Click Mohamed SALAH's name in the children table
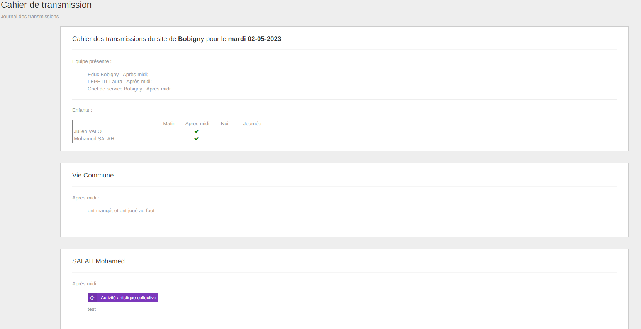641x329 pixels. tap(94, 139)
